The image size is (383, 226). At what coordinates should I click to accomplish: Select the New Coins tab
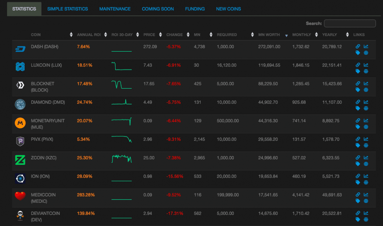point(228,9)
